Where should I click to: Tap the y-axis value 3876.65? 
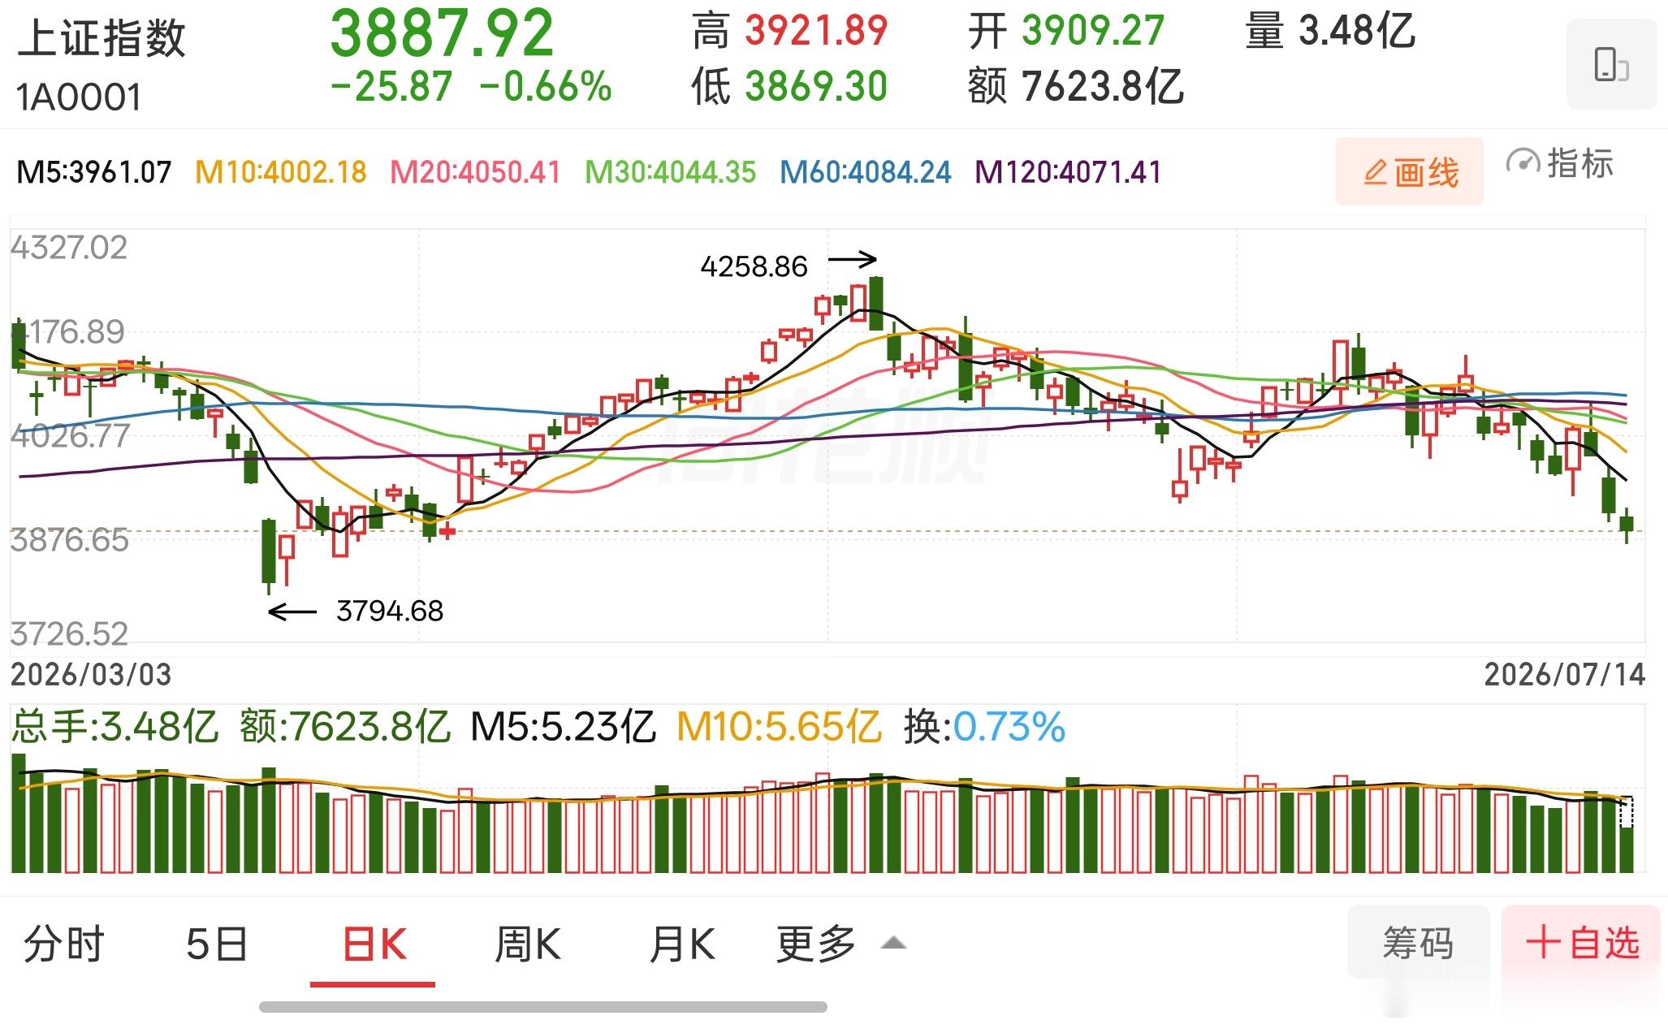click(69, 539)
